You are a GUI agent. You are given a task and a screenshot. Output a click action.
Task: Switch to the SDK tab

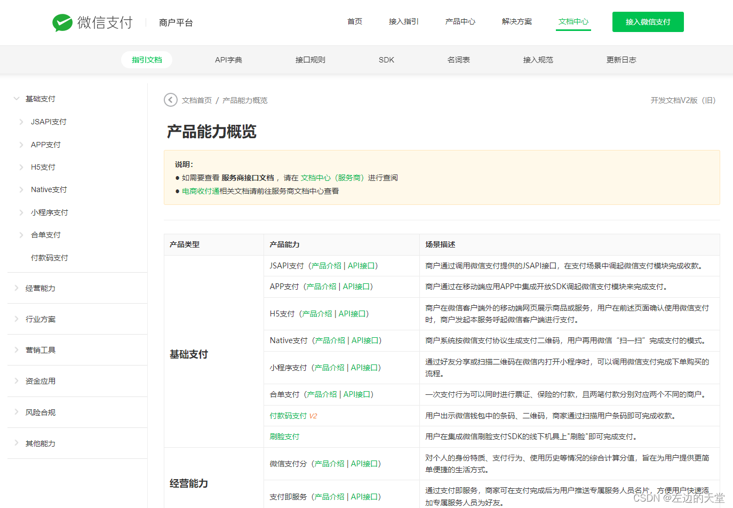click(386, 60)
